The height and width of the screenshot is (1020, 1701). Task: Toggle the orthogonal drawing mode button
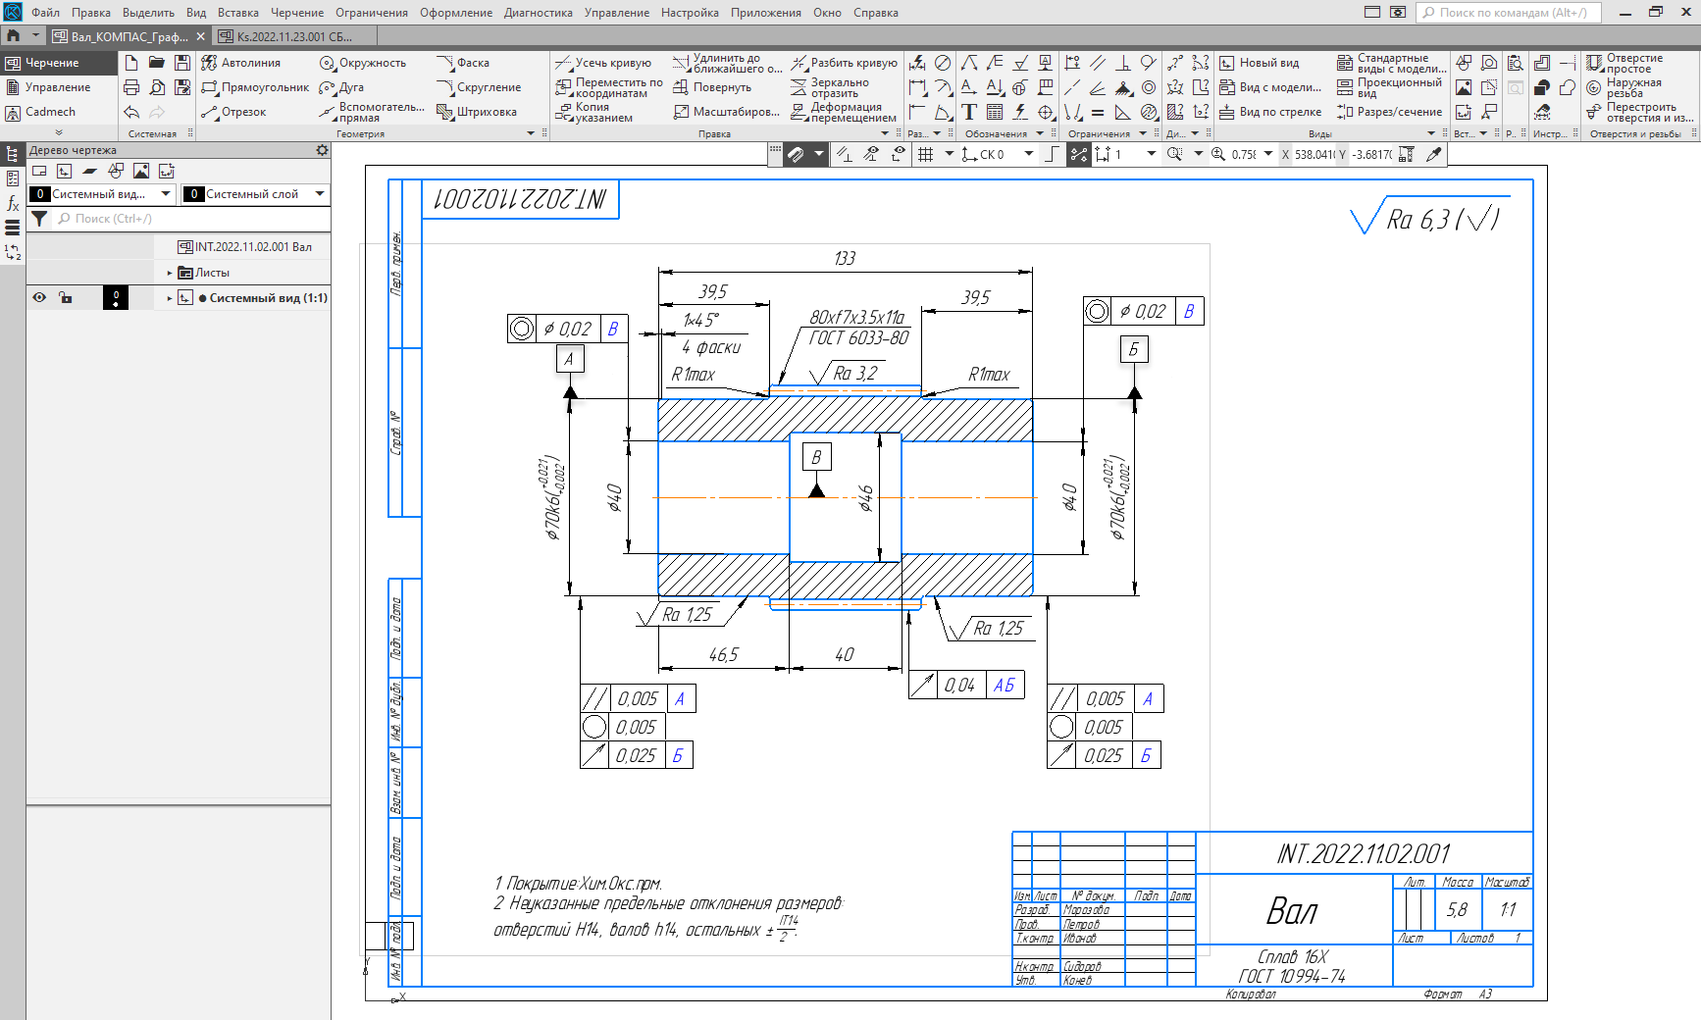(x=1052, y=154)
